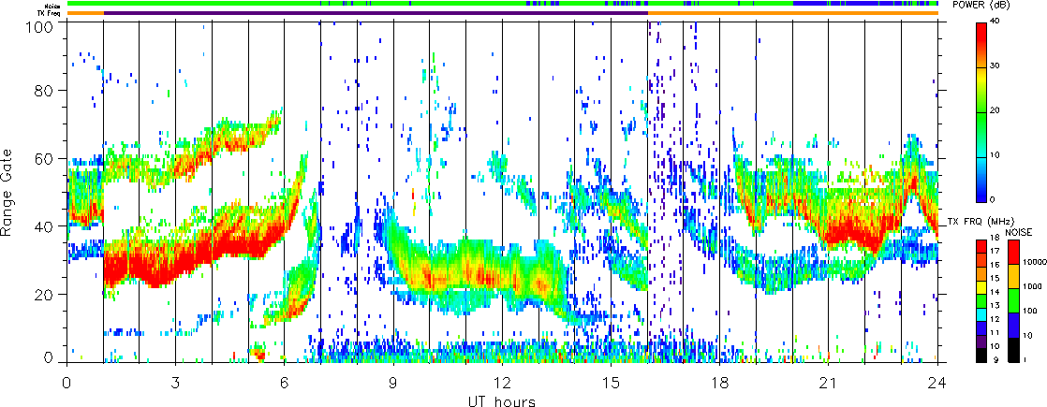The image size is (1047, 407).
Task: Pick the yellow segment of POWER colorbar
Action: click(981, 90)
